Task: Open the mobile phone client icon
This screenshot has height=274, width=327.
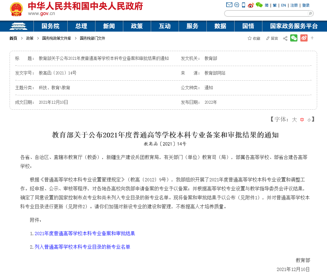Action: (244, 5)
